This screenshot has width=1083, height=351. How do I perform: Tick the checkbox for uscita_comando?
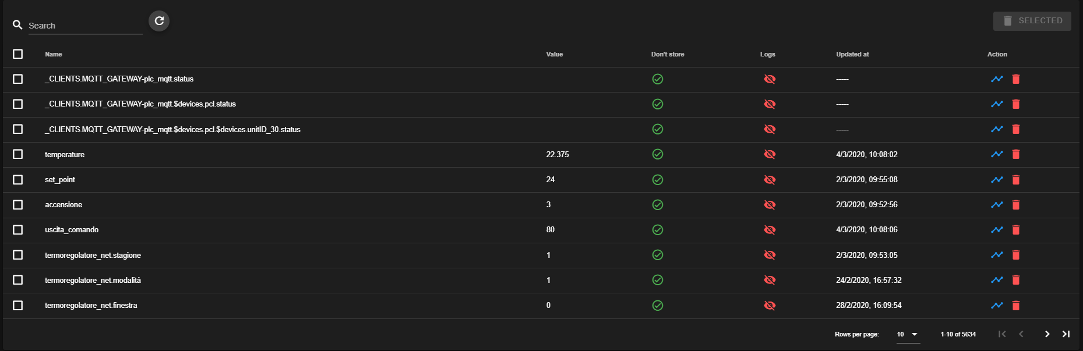pyautogui.click(x=18, y=230)
